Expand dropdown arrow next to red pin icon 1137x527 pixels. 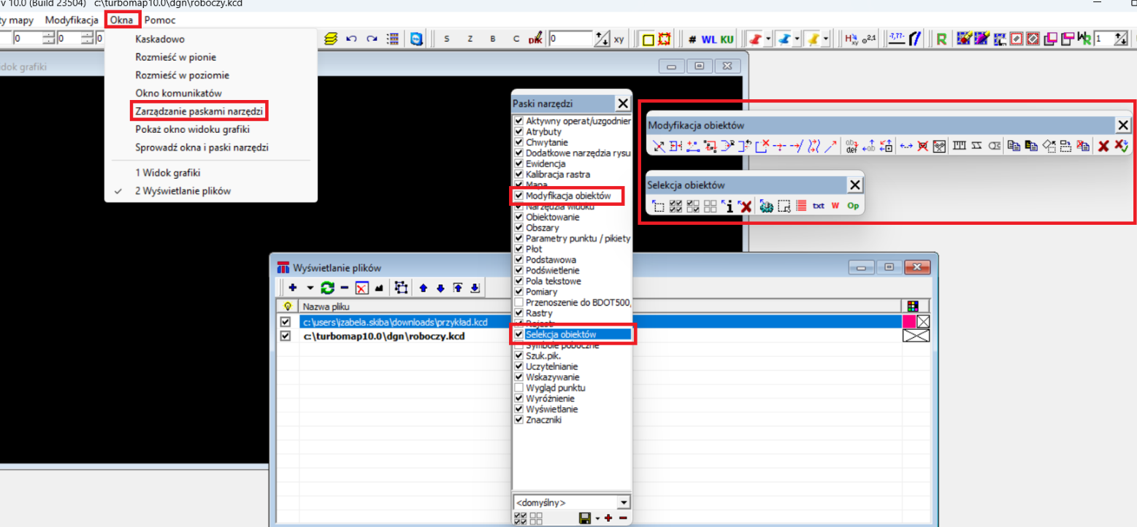767,39
